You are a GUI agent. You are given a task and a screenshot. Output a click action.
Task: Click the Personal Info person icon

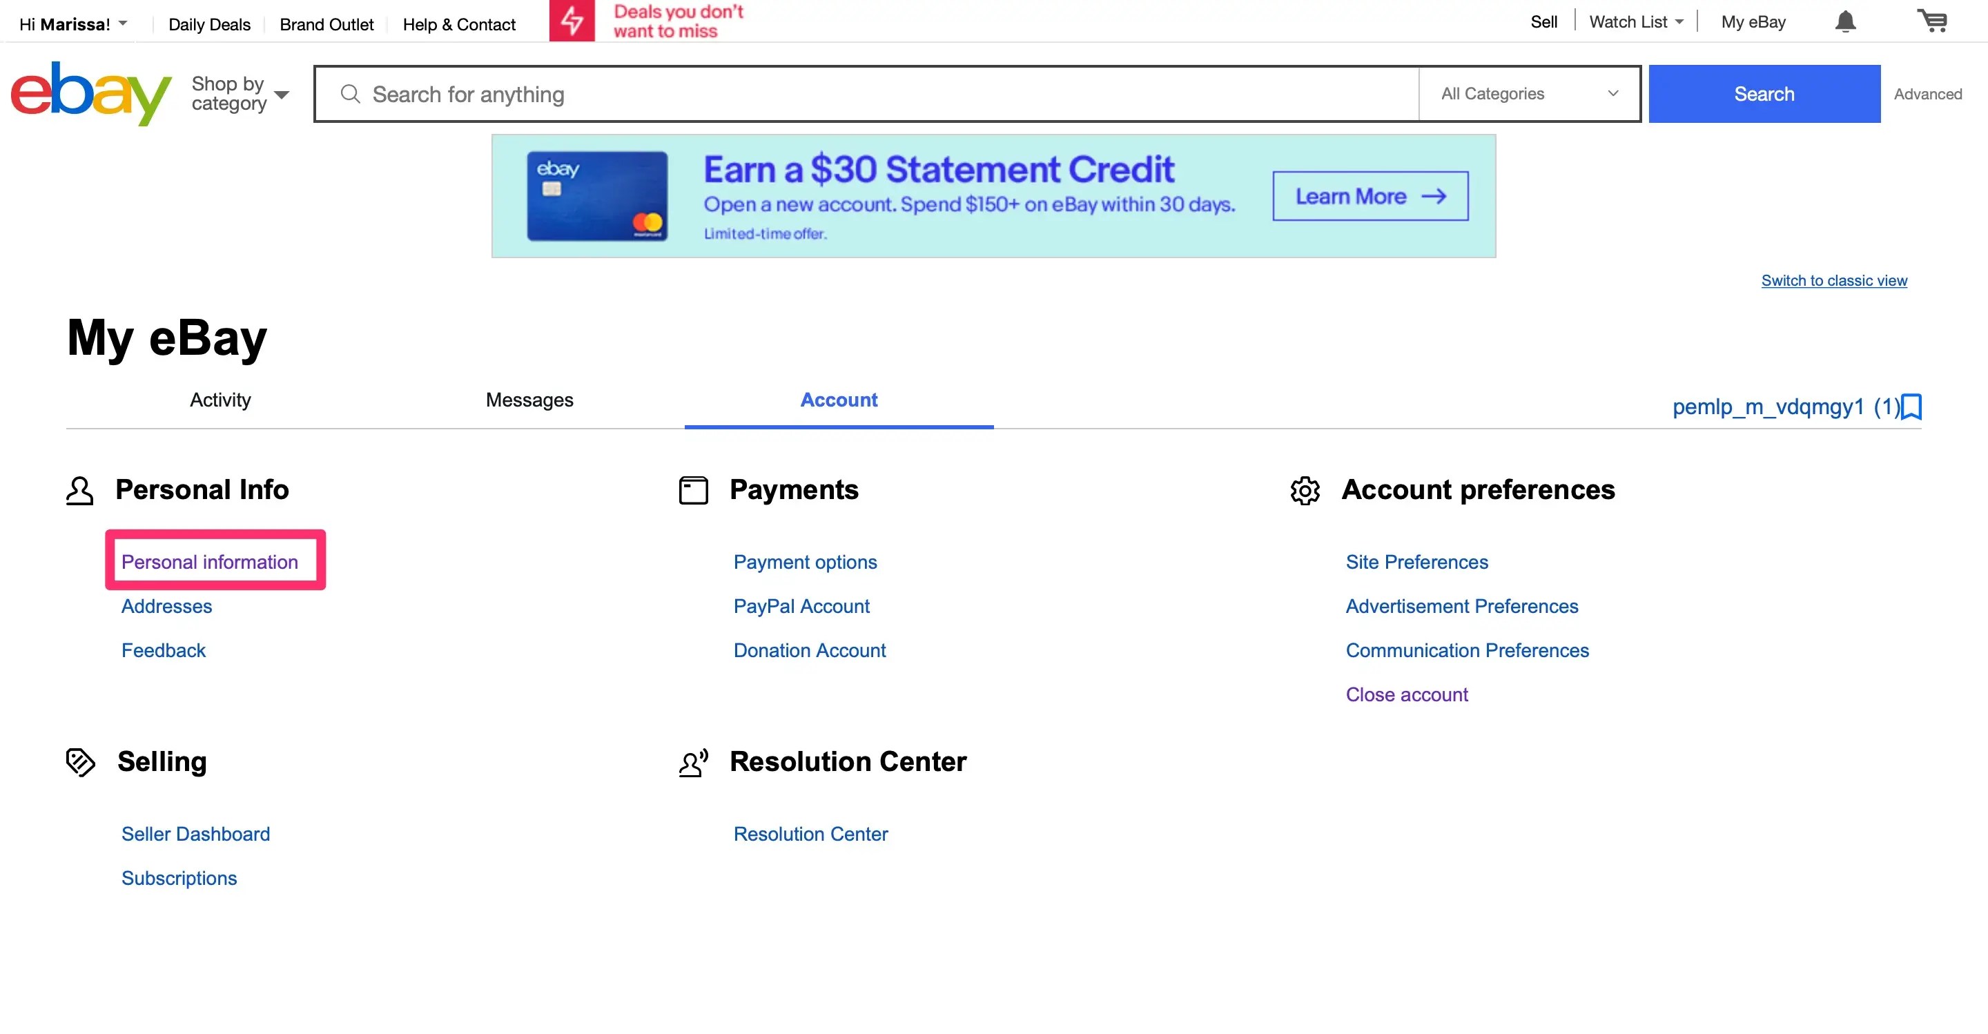pyautogui.click(x=79, y=490)
